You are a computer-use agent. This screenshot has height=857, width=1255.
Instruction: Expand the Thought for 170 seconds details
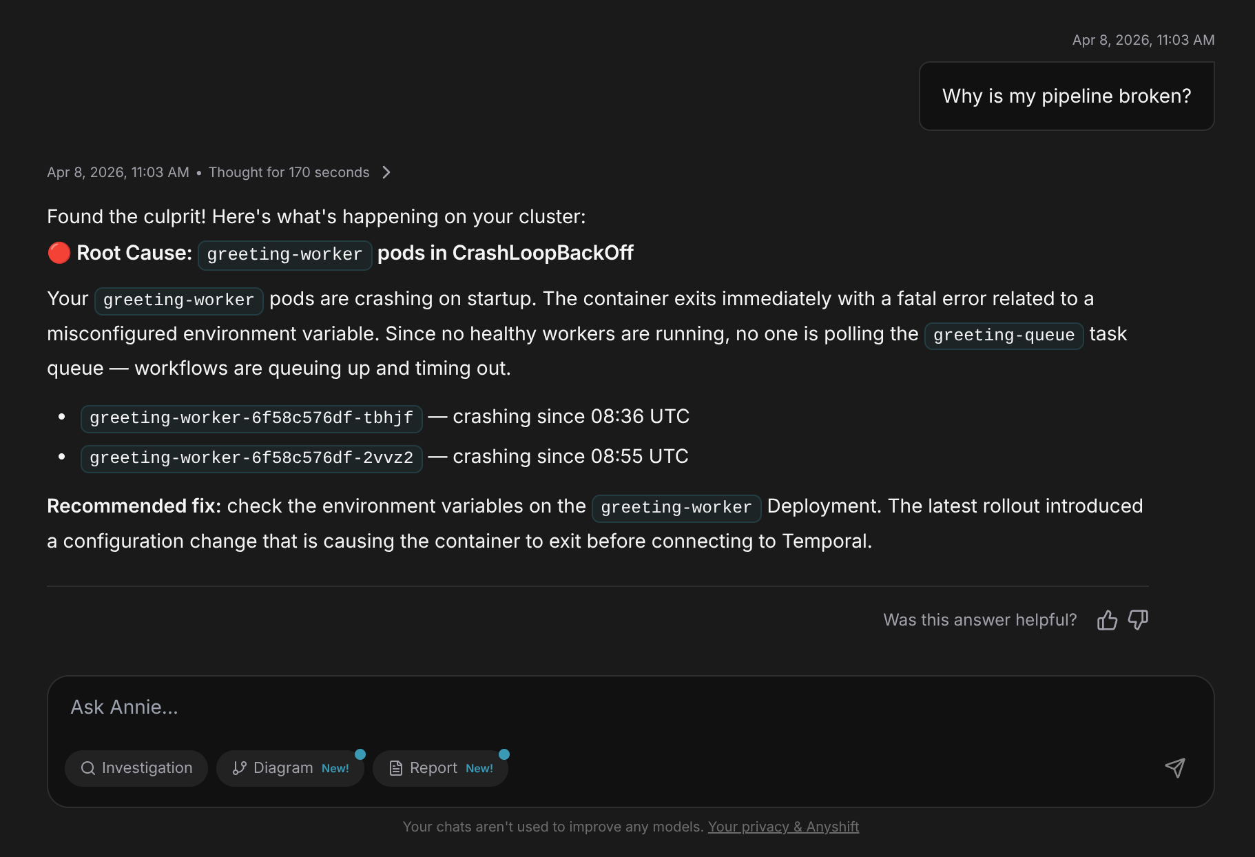pyautogui.click(x=290, y=172)
